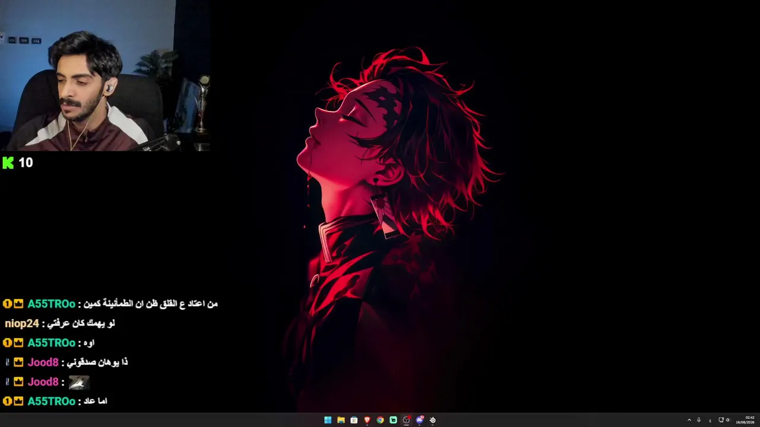Screen dimensions: 760x427
Task: Click the network icon in system tray
Action: click(721, 420)
